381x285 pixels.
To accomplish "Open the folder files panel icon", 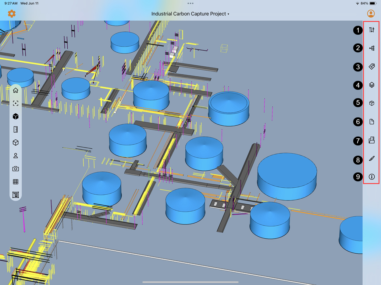I will 372,140.
